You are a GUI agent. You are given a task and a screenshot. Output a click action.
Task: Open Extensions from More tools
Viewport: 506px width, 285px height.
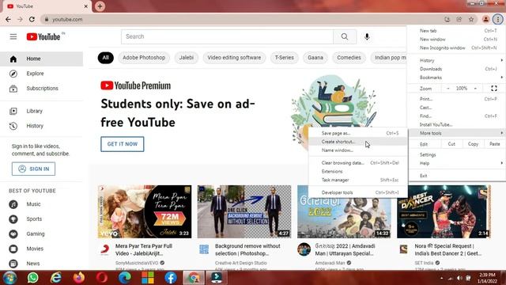tap(357, 172)
